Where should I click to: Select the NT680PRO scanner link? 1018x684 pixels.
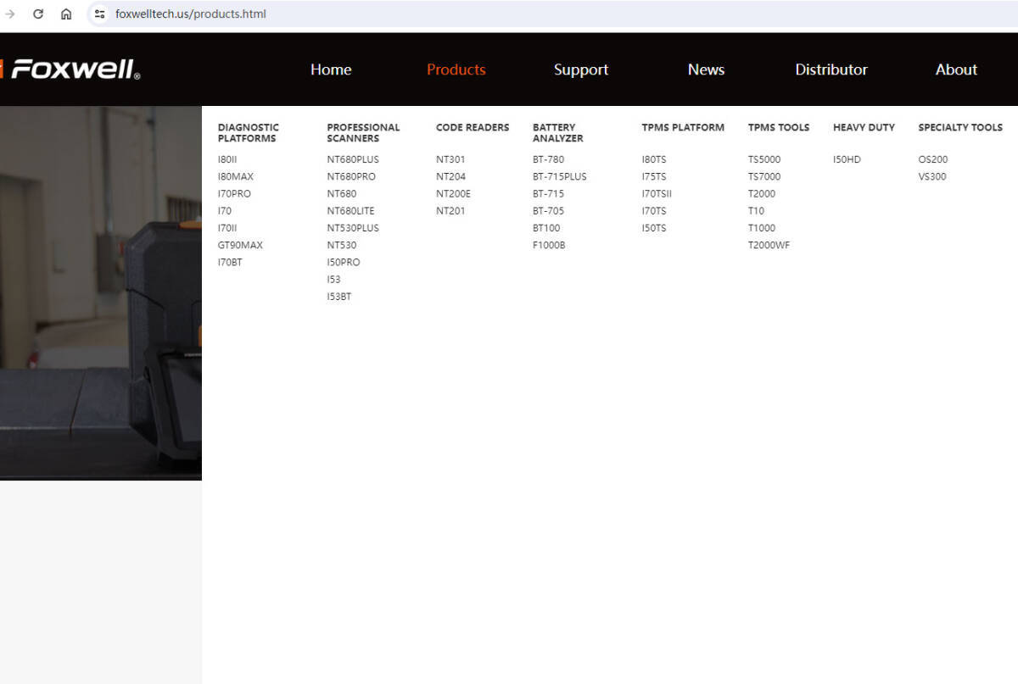(351, 176)
